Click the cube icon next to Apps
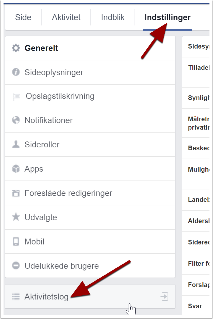Image resolution: width=213 pixels, height=319 pixels. 16,169
